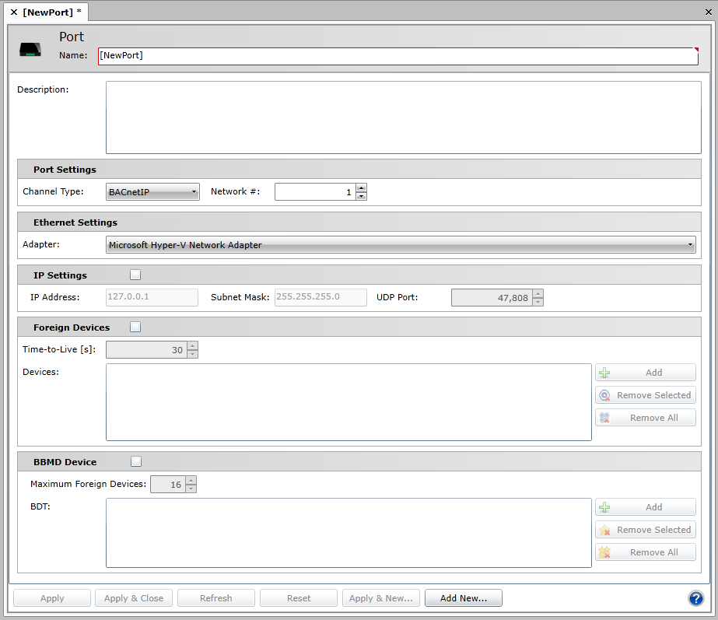718x620 pixels.
Task: Increase Network # with up arrow
Action: pos(361,187)
